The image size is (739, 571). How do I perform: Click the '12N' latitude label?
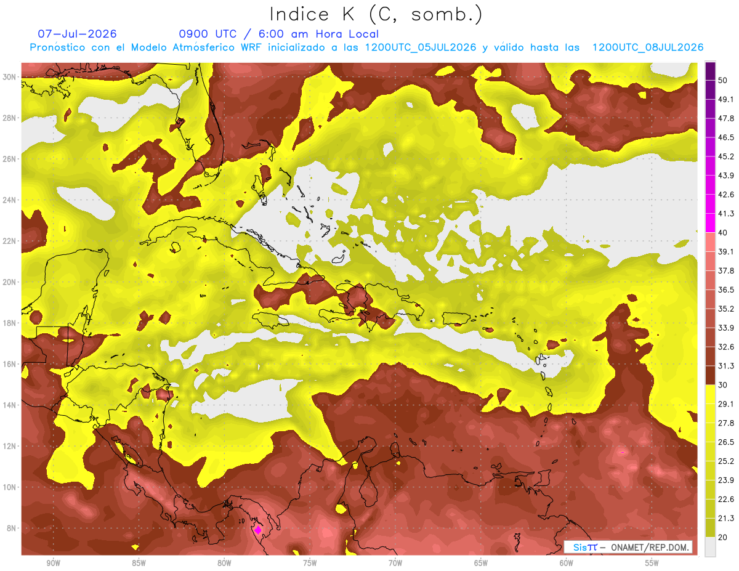[10, 446]
